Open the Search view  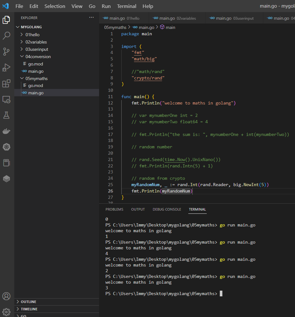[6, 36]
